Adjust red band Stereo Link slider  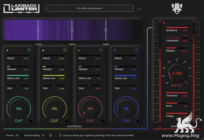click(90, 75)
